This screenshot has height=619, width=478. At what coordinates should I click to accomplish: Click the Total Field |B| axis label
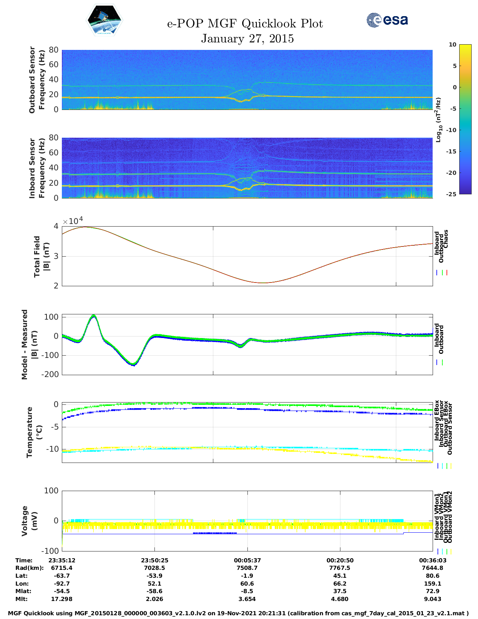[41, 257]
